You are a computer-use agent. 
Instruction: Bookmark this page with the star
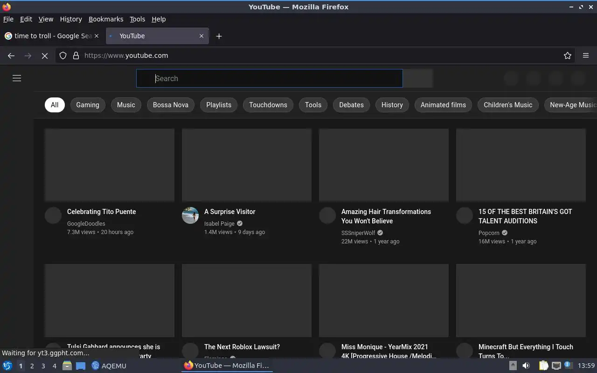click(568, 55)
